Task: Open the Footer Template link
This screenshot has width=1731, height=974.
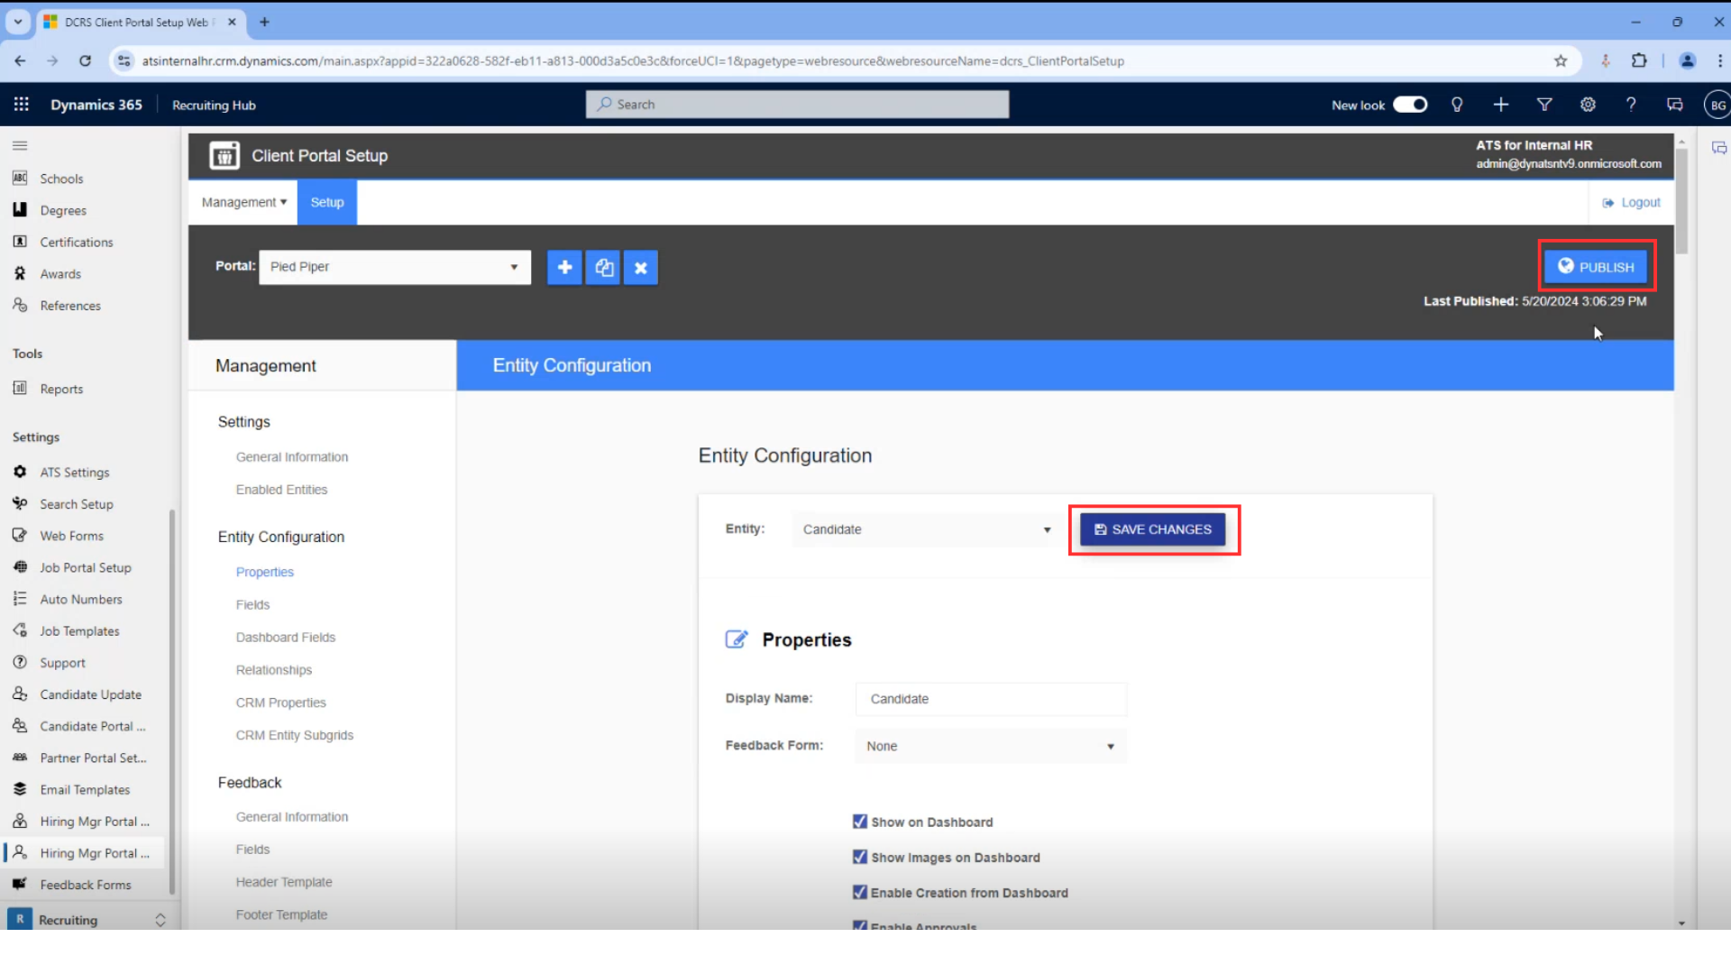Action: pyautogui.click(x=281, y=914)
